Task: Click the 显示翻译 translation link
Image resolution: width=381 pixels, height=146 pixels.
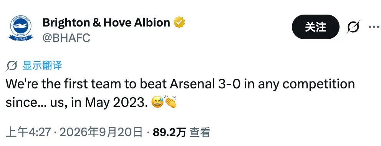Action: pos(42,66)
